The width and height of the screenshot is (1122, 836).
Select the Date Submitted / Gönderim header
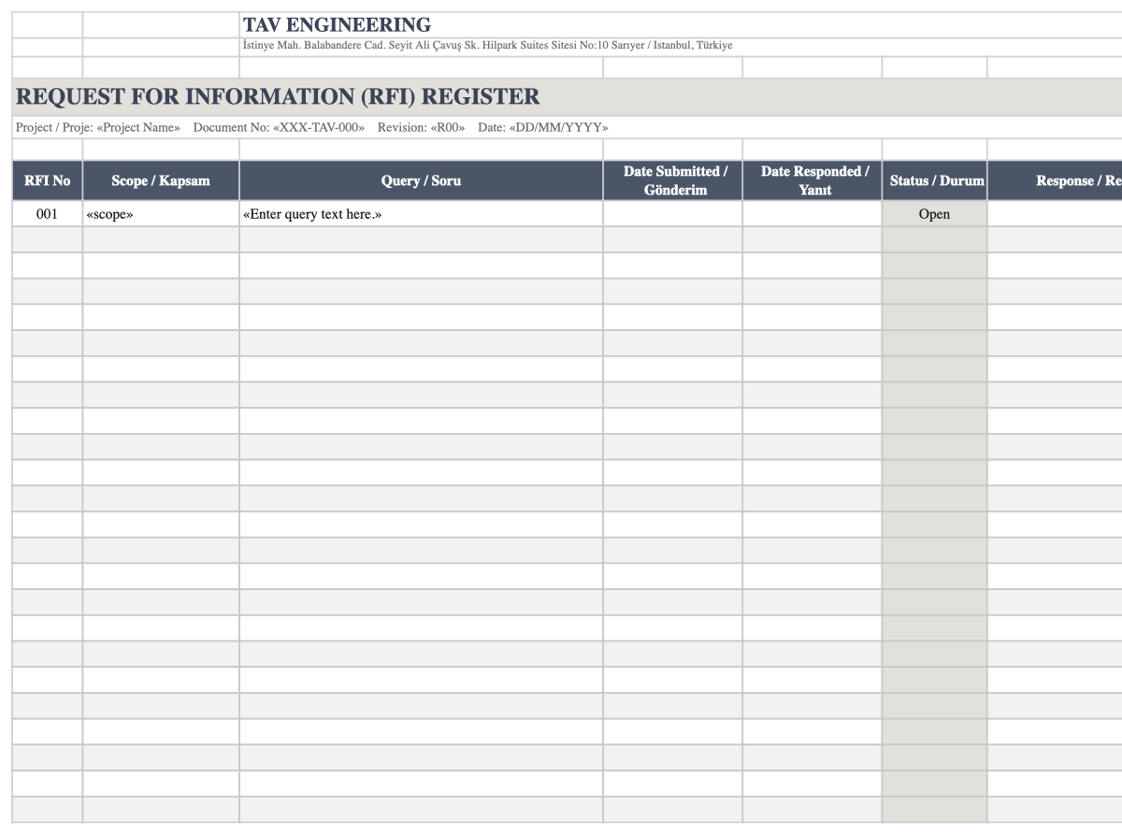coord(673,180)
